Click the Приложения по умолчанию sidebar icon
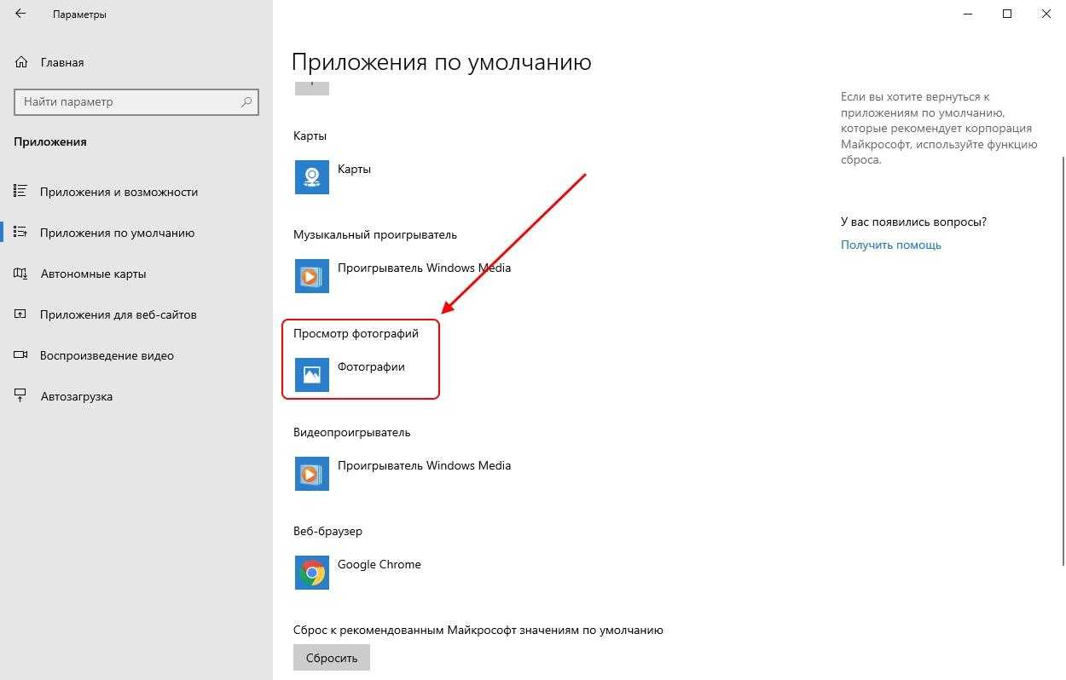This screenshot has height=680, width=1066. (21, 233)
